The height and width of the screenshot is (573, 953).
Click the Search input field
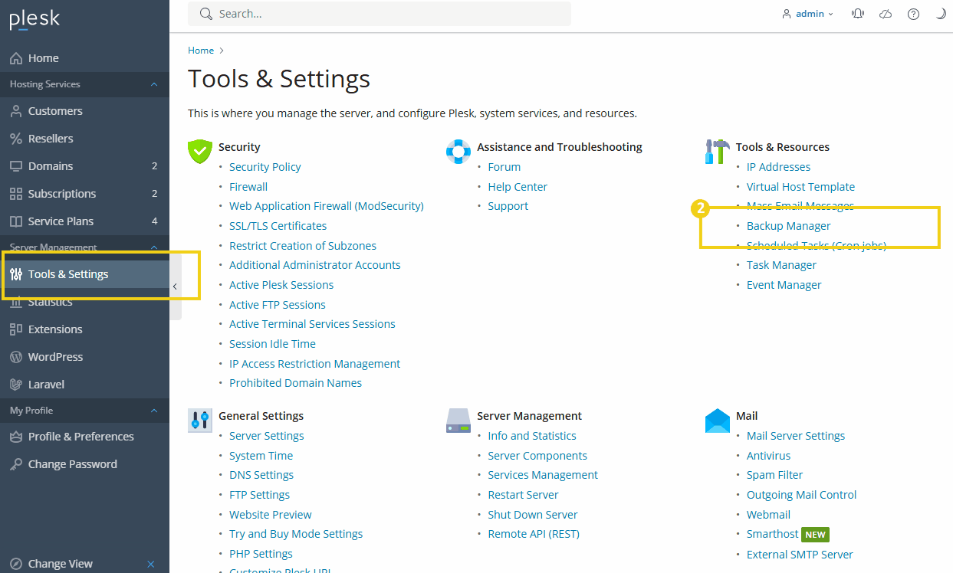[380, 14]
